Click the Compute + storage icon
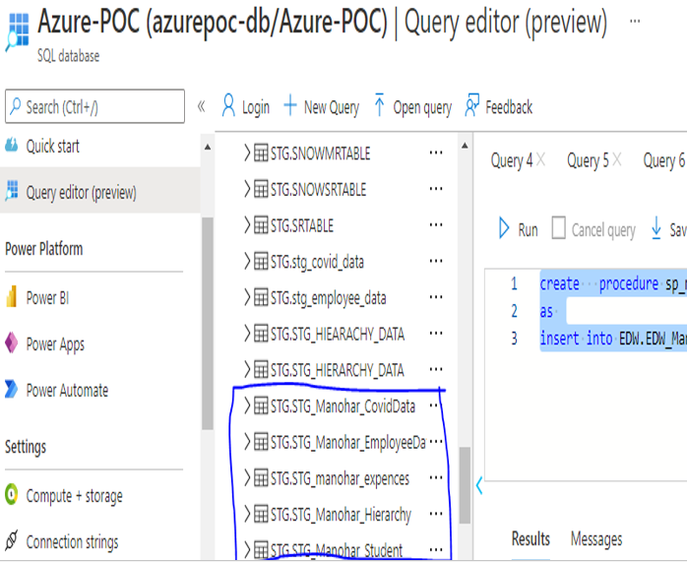Image resolution: width=687 pixels, height=562 pixels. (x=12, y=494)
